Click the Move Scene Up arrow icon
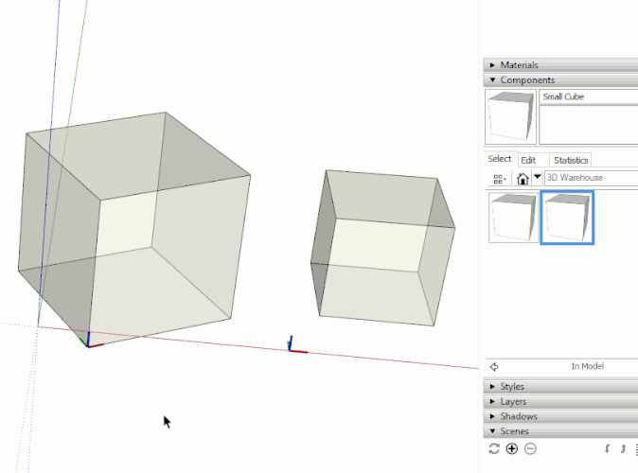 623,449
